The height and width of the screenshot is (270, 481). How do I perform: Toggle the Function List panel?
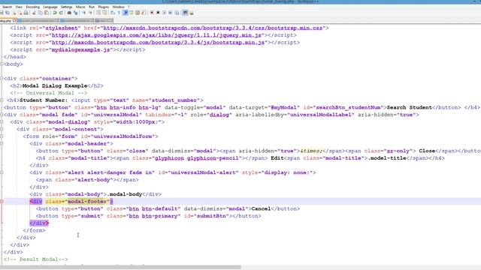pos(144,13)
